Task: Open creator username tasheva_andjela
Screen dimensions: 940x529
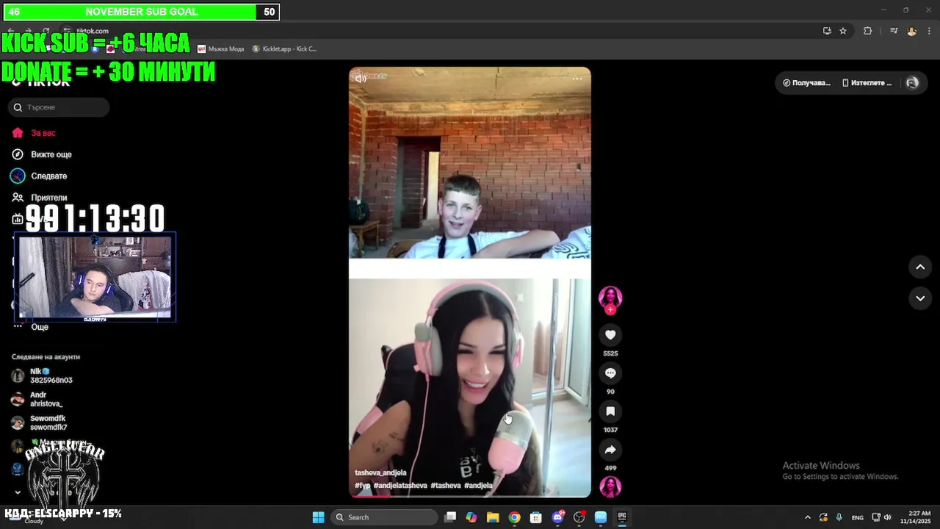Action: (380, 472)
